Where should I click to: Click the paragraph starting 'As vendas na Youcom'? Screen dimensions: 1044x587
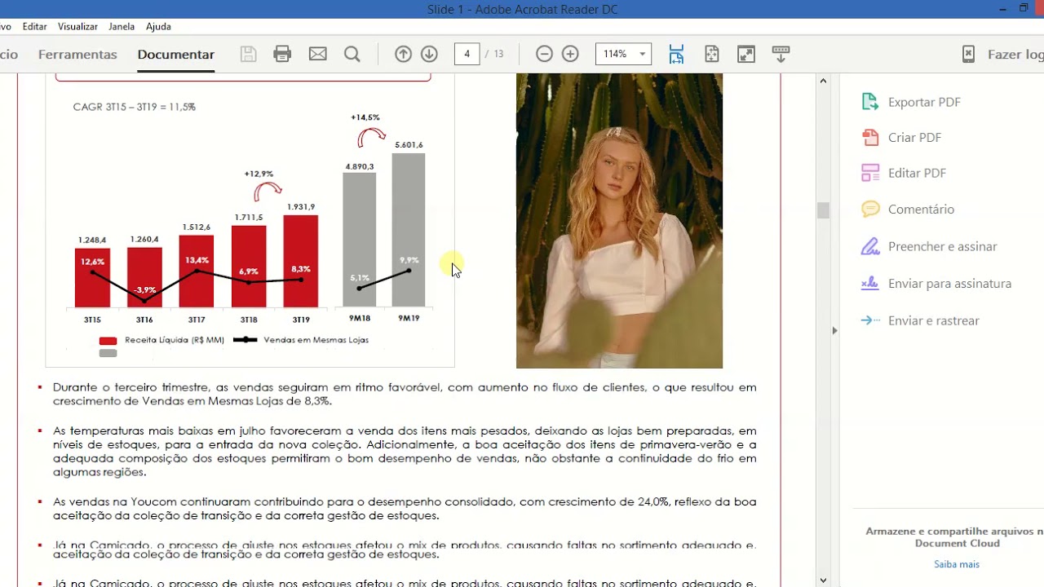pyautogui.click(x=405, y=509)
